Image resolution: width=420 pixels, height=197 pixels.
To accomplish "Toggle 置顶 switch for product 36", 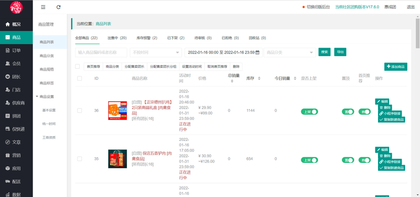I will (x=348, y=112).
